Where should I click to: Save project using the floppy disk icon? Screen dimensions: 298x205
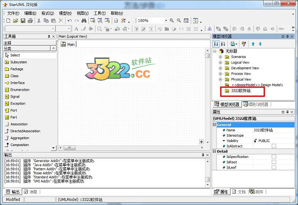point(23,20)
